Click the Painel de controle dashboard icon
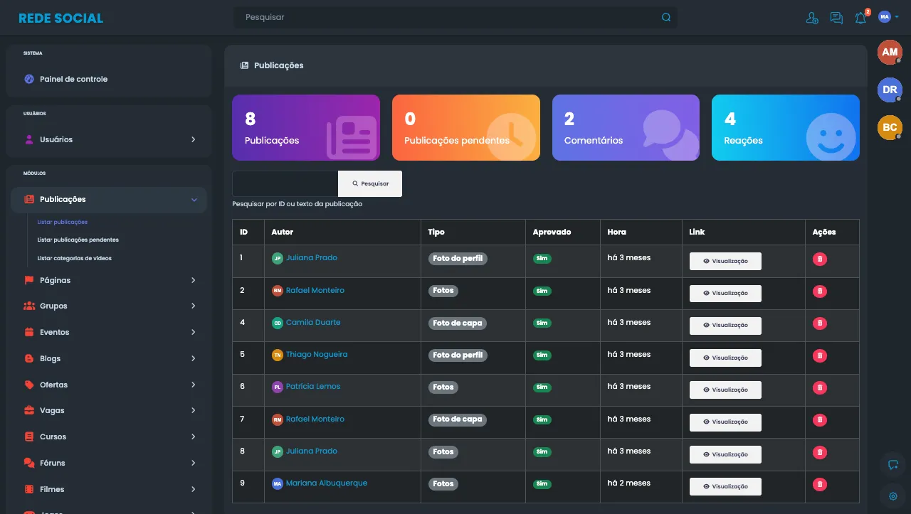 tap(29, 79)
